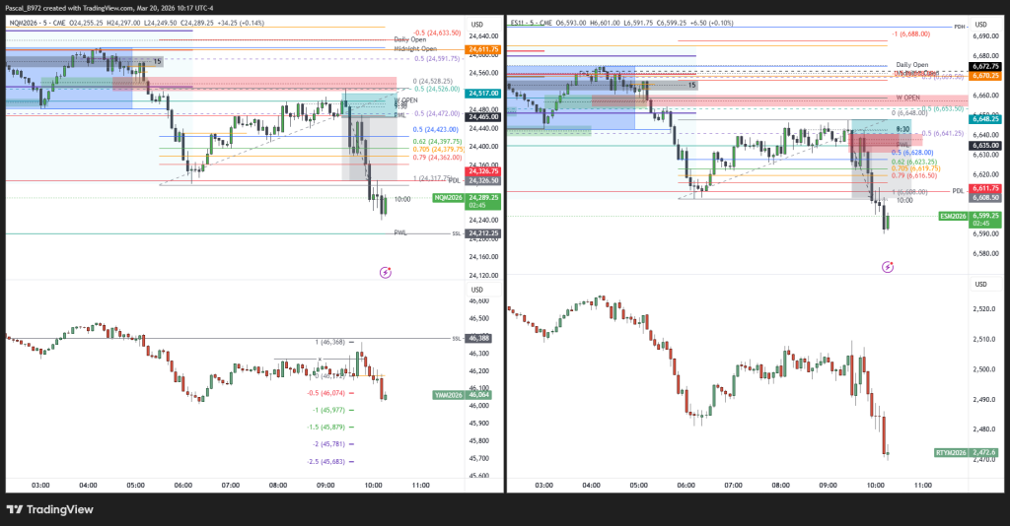The image size is (1010, 526).
Task: Click the lightning bolt icon on NQM2026 chart
Action: 386,271
